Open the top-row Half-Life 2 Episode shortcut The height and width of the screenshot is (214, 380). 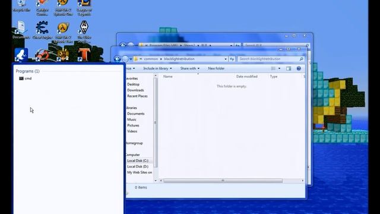(63, 8)
